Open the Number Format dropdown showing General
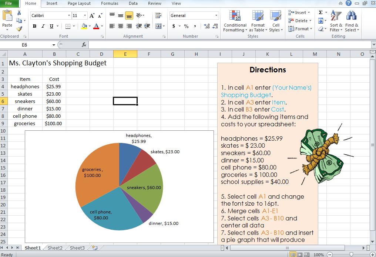 (x=215, y=16)
